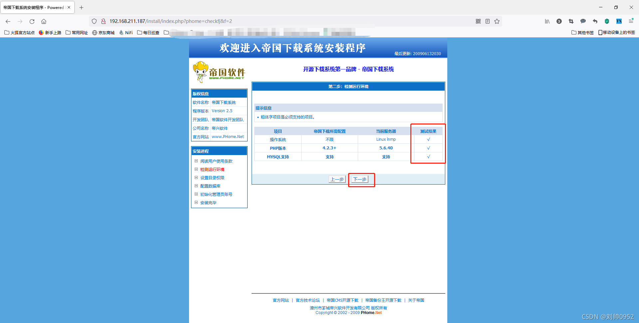Click the 帝国软件 logo image
Viewport: 639px width, 323px height.
click(219, 72)
